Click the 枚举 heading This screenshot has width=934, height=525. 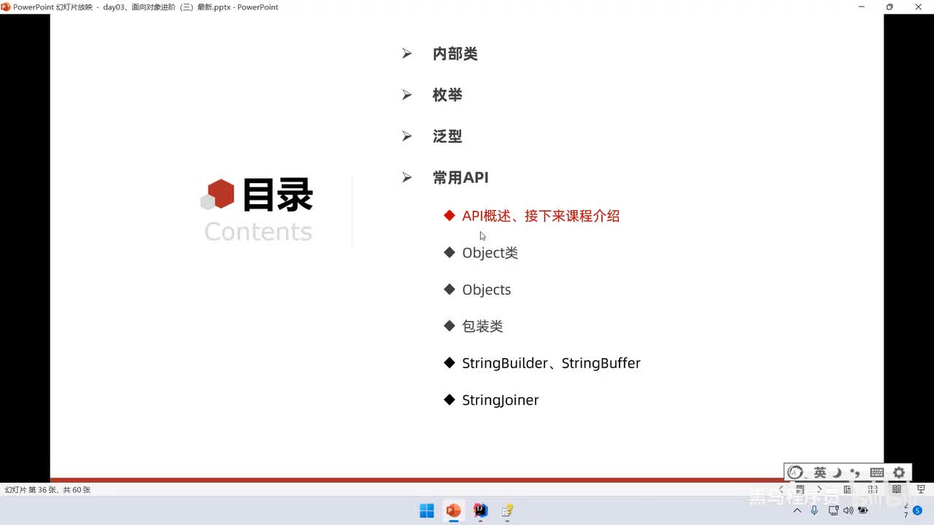click(447, 95)
